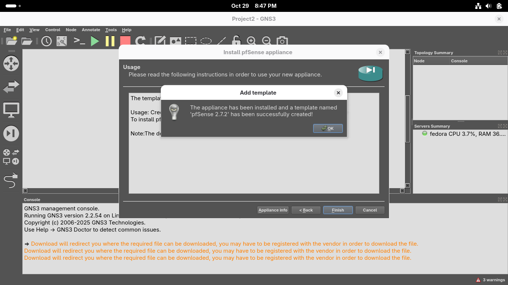Click OK in the Add template dialog
This screenshot has width=508, height=285.
click(328, 128)
